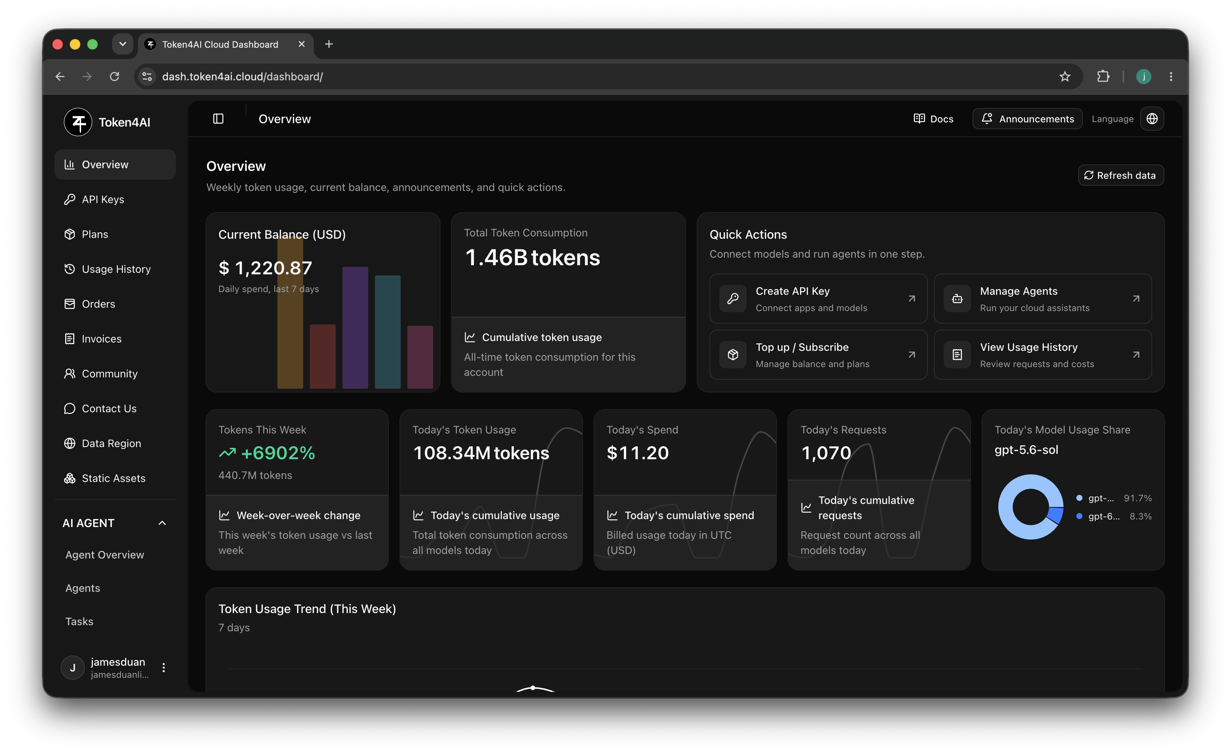The image size is (1231, 754).
Task: Click the Token4AI logo
Action: coord(78,122)
